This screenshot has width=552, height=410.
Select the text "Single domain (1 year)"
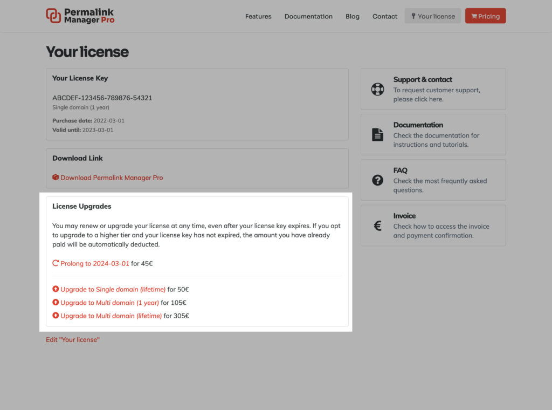81,107
